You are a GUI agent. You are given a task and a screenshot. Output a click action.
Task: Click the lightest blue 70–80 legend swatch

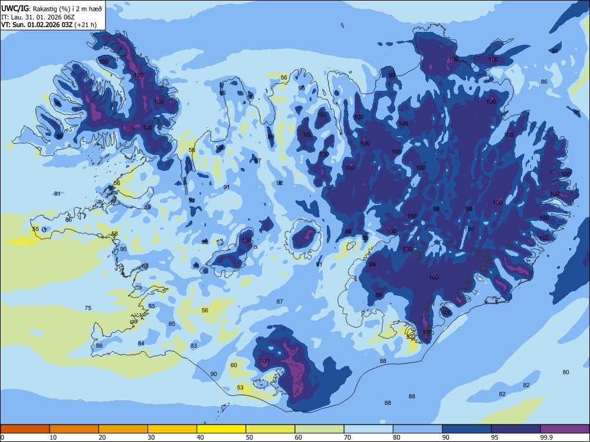click(x=368, y=429)
